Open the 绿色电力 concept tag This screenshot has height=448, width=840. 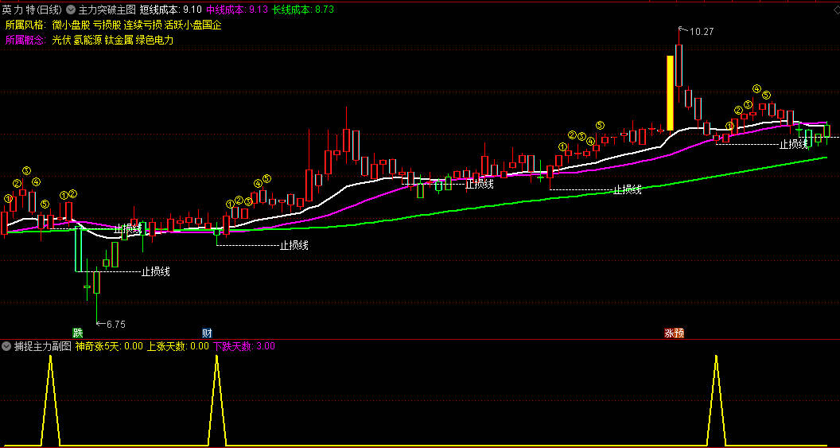pyautogui.click(x=154, y=40)
